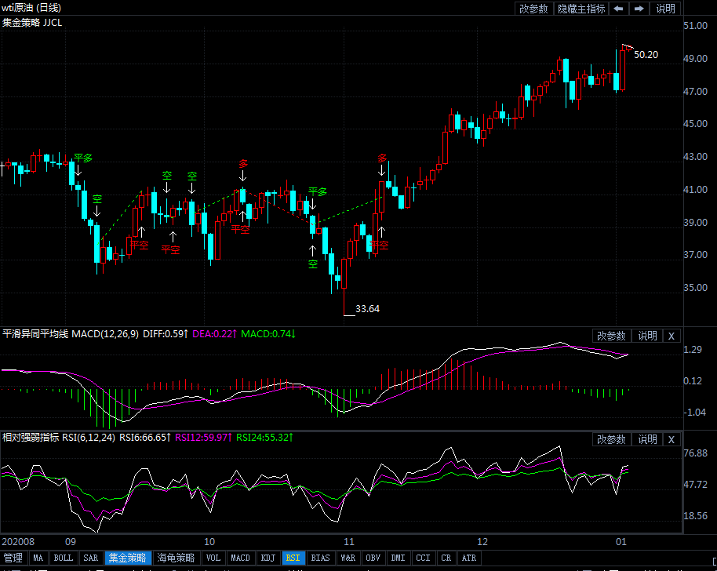Open 改参数 for the main chart
Viewport: 717px width, 571px height.
[533, 9]
